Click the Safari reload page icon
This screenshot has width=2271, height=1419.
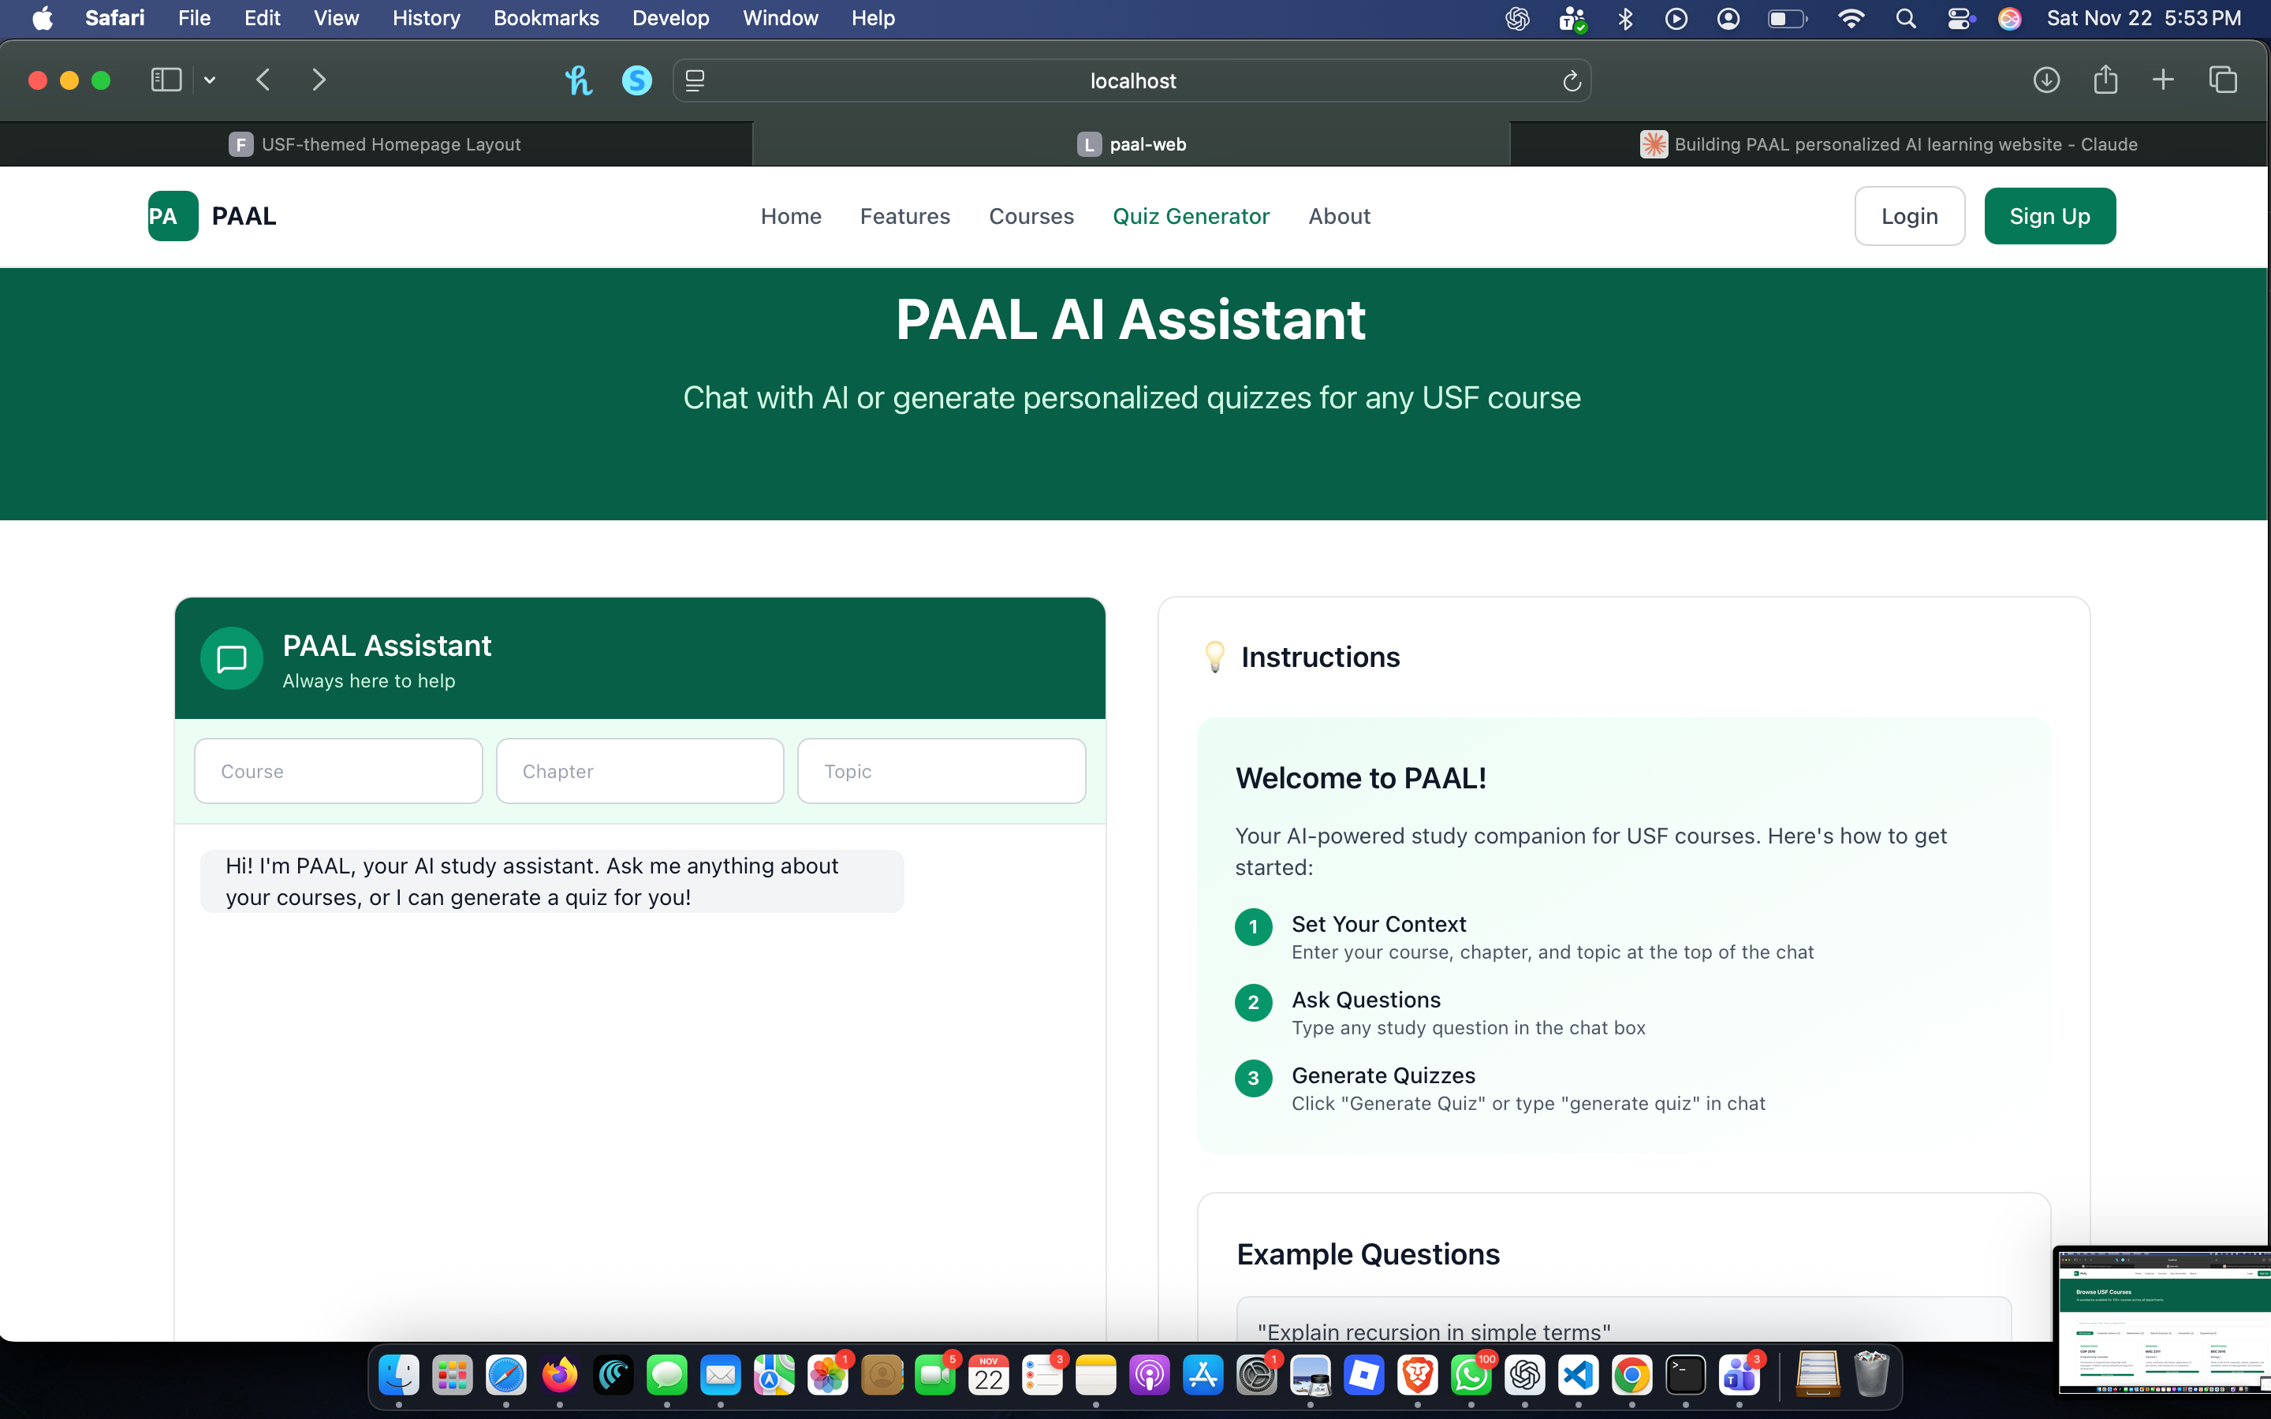1572,82
